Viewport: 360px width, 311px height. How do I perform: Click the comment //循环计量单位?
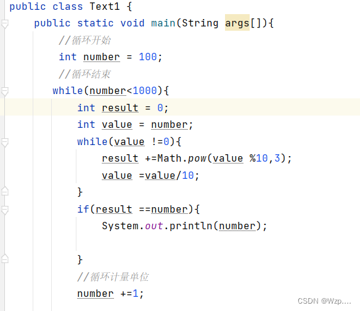point(113,277)
